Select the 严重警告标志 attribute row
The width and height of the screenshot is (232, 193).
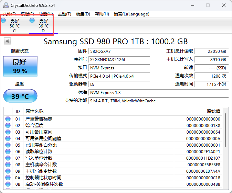tap(113, 119)
